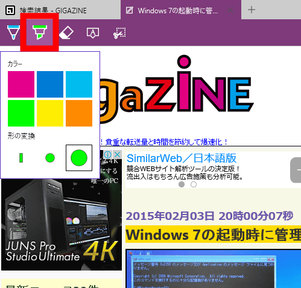Select the eraser tool
The height and width of the screenshot is (288, 301).
[66, 33]
